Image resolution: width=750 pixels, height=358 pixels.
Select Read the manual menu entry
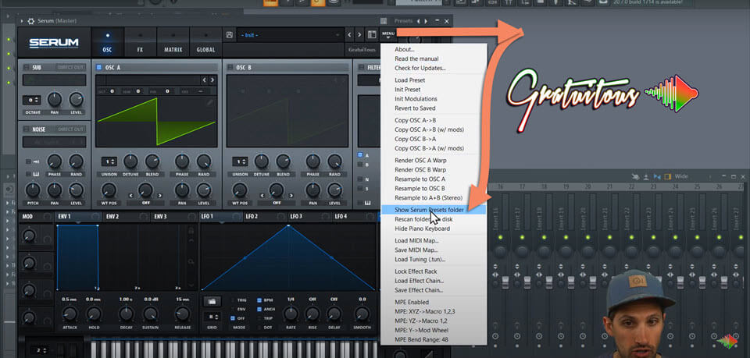click(x=416, y=58)
